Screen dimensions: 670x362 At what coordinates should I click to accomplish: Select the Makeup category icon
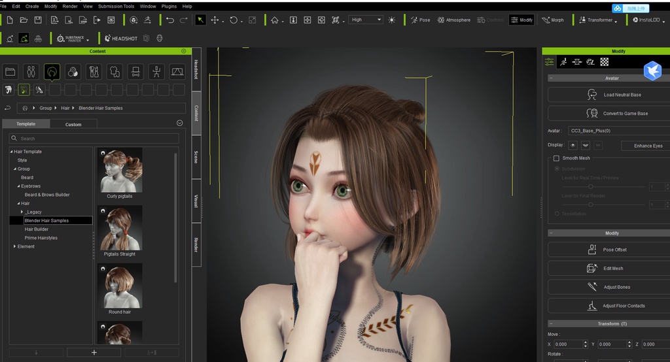click(94, 71)
